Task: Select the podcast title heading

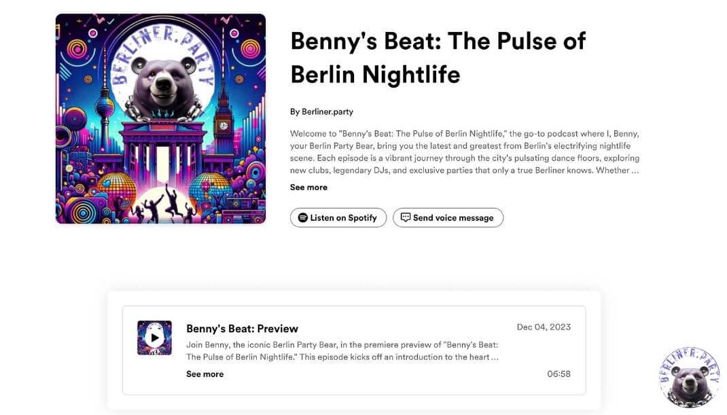Action: coord(438,58)
